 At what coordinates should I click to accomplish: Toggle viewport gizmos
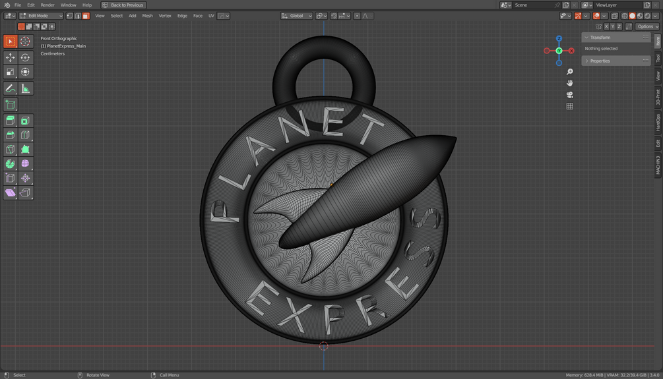578,16
